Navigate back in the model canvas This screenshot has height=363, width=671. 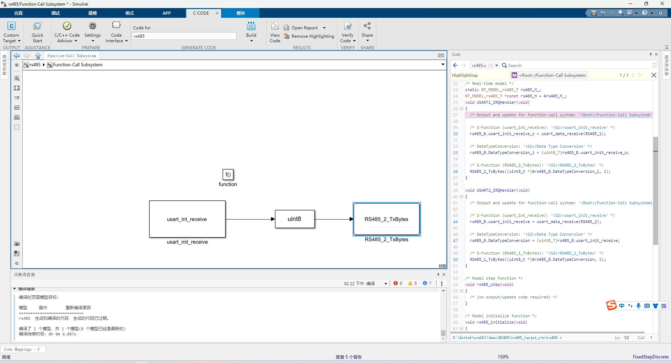(16, 55)
